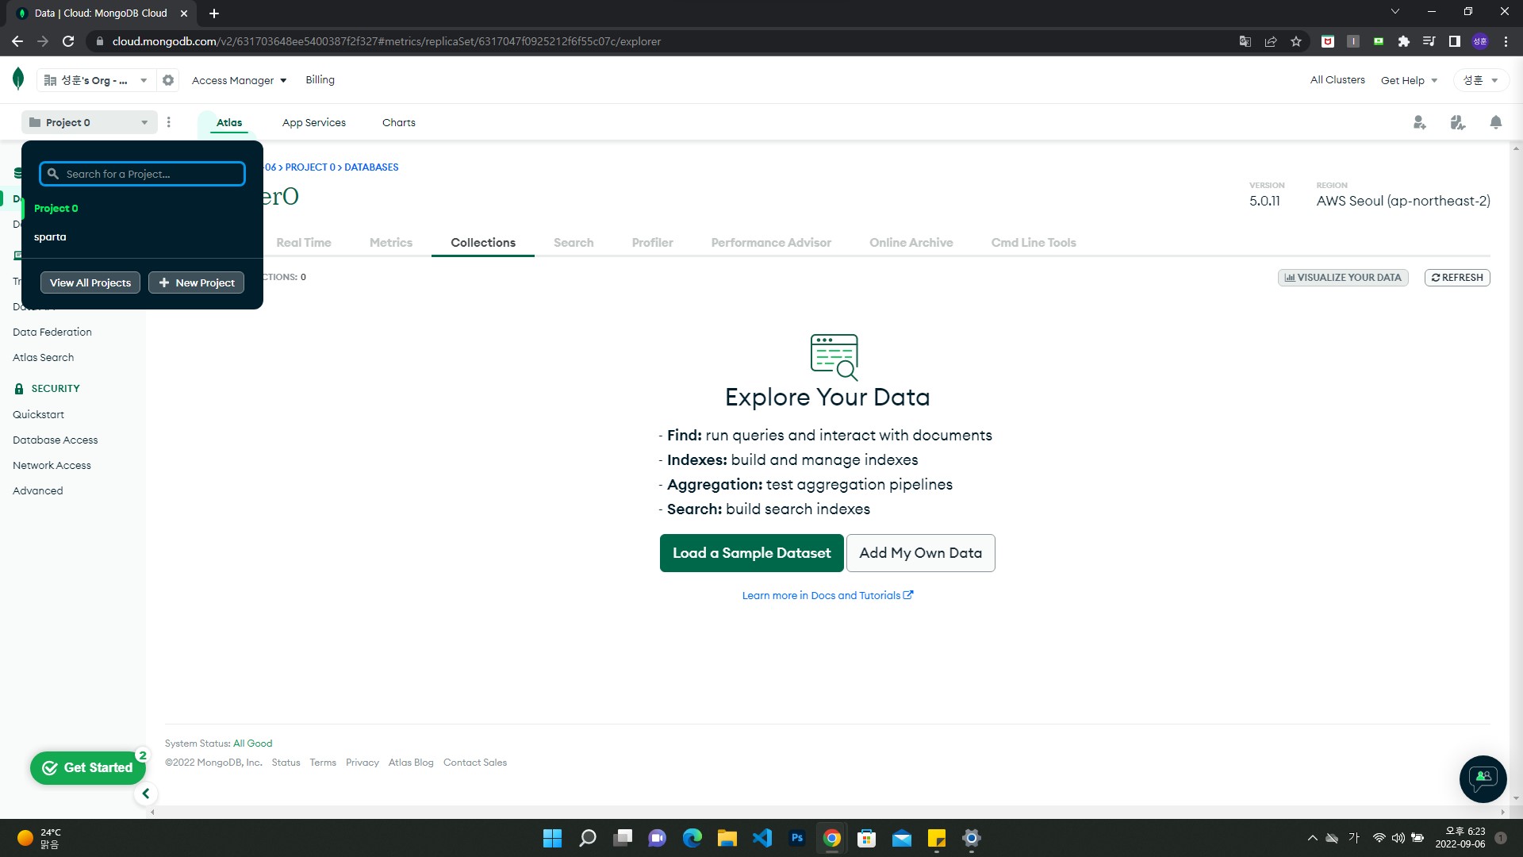Collapse the left sidebar arrow
Viewport: 1523px width, 857px height.
coord(146,794)
